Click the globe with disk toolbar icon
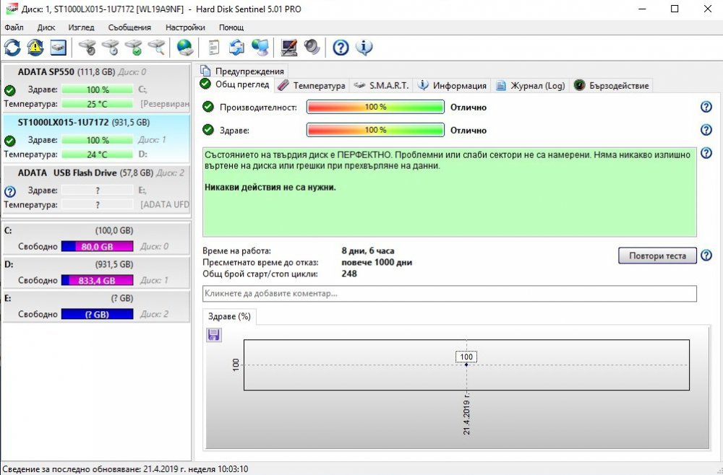Screen dimensions: 723x475 pos(186,48)
